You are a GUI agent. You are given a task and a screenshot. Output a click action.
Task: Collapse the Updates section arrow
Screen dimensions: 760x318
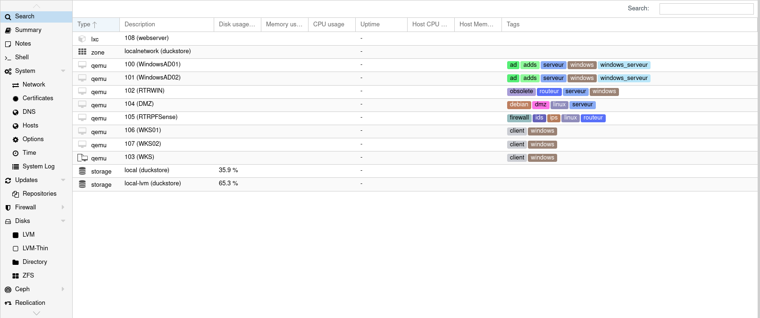coord(63,180)
